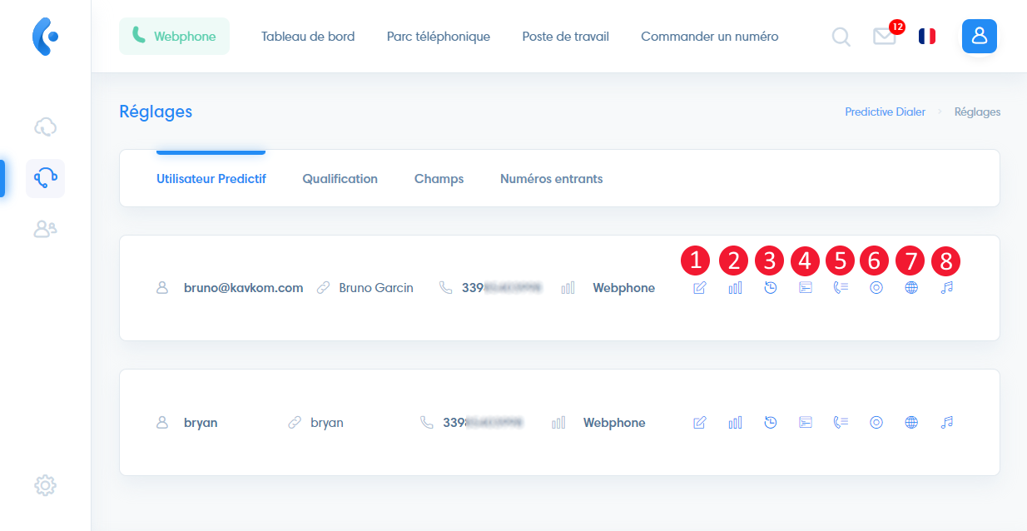The image size is (1027, 531).
Task: Click edit pencil icon for bruno@kavkom.com
Action: click(x=699, y=288)
